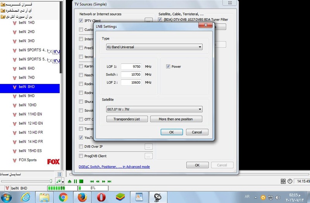Screen dimensions: 310x203
Task: Click the channel list layout icon
Action: point(60,174)
